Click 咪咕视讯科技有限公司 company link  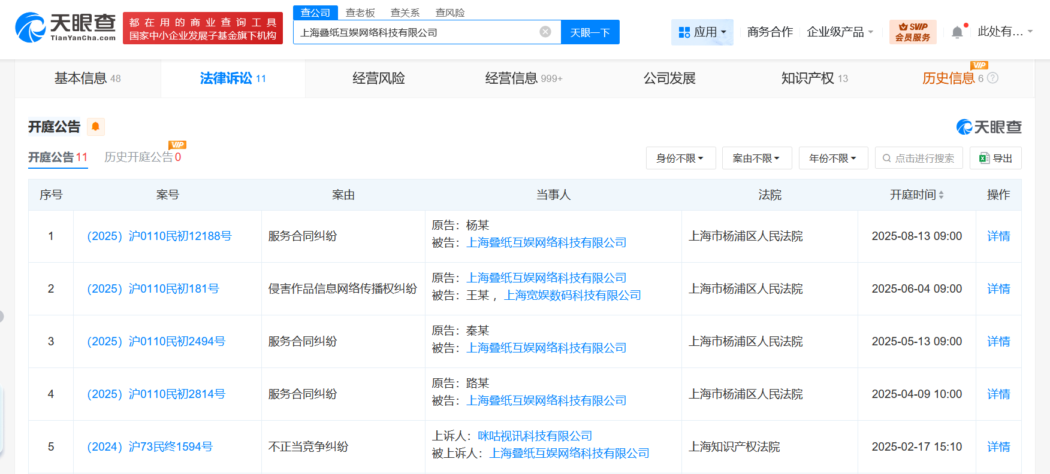click(535, 436)
